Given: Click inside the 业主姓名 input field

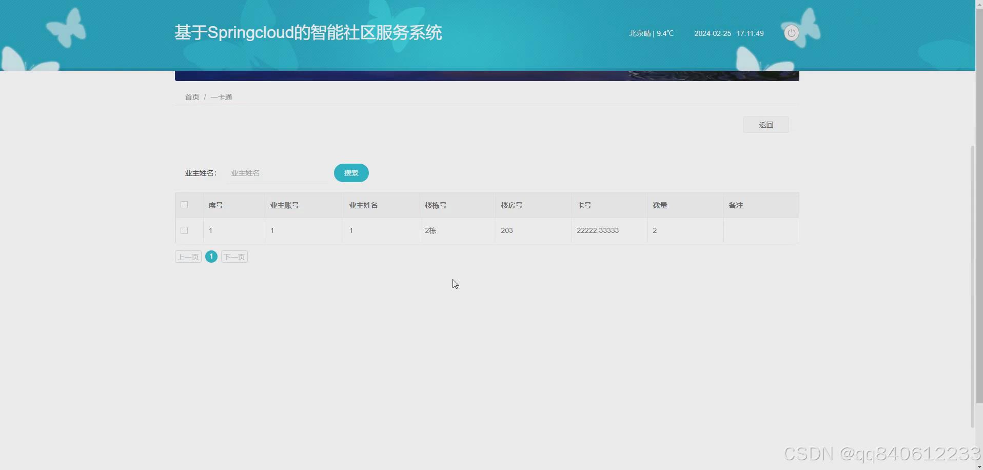Looking at the screenshot, I should click(x=277, y=173).
